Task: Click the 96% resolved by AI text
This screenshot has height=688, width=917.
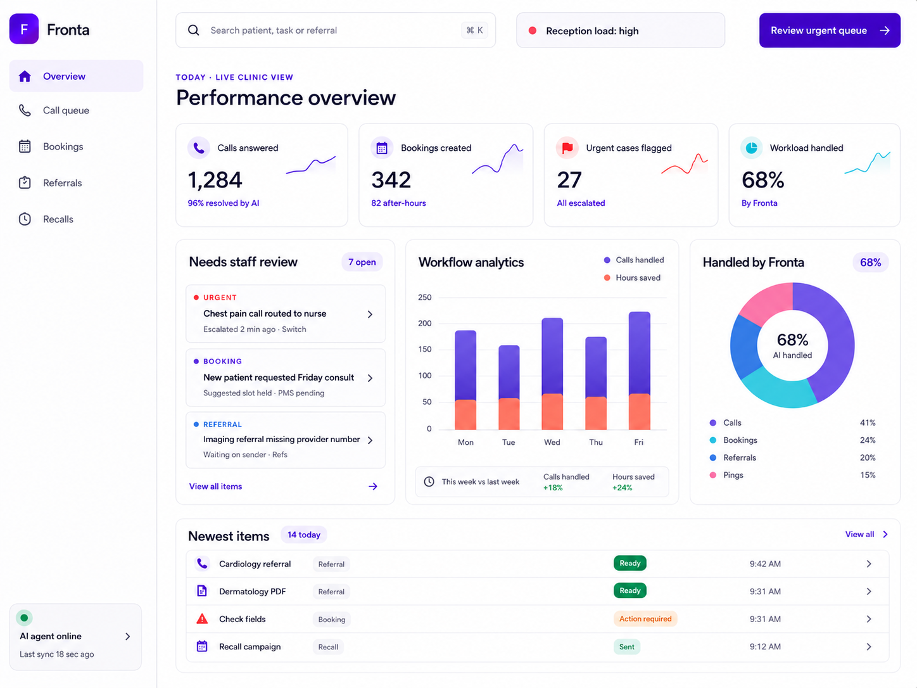Action: (224, 203)
